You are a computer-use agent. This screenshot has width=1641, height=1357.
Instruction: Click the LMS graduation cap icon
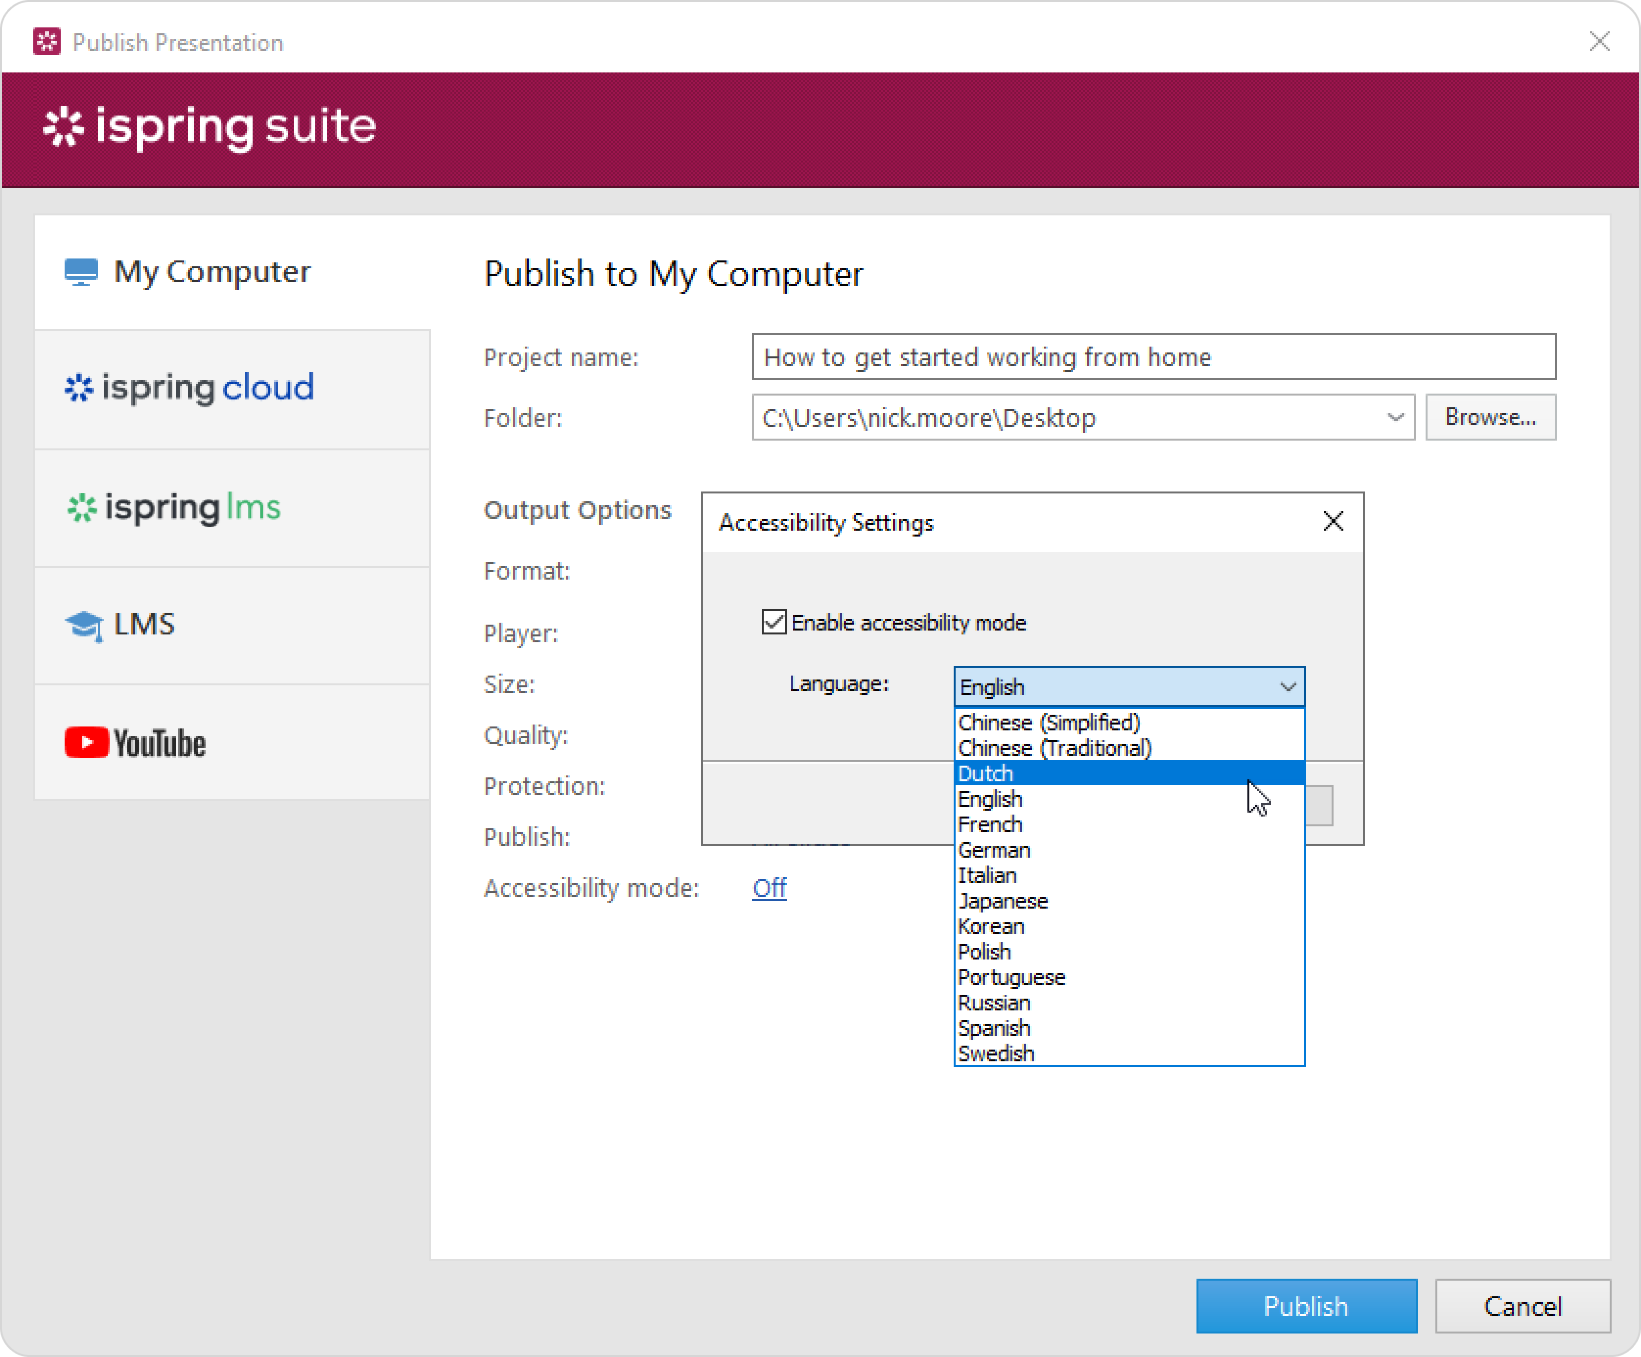click(x=83, y=625)
